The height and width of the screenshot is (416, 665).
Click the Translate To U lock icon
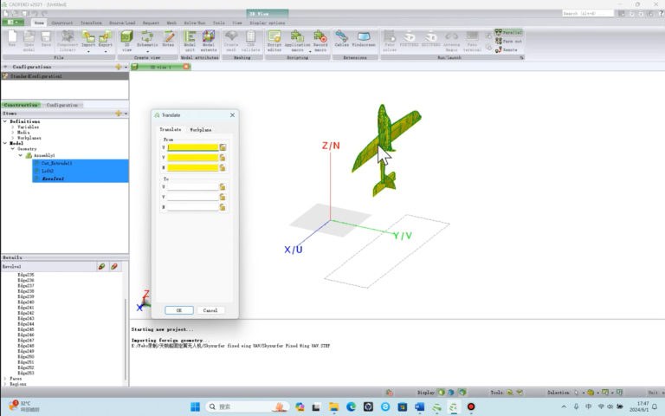[223, 187]
